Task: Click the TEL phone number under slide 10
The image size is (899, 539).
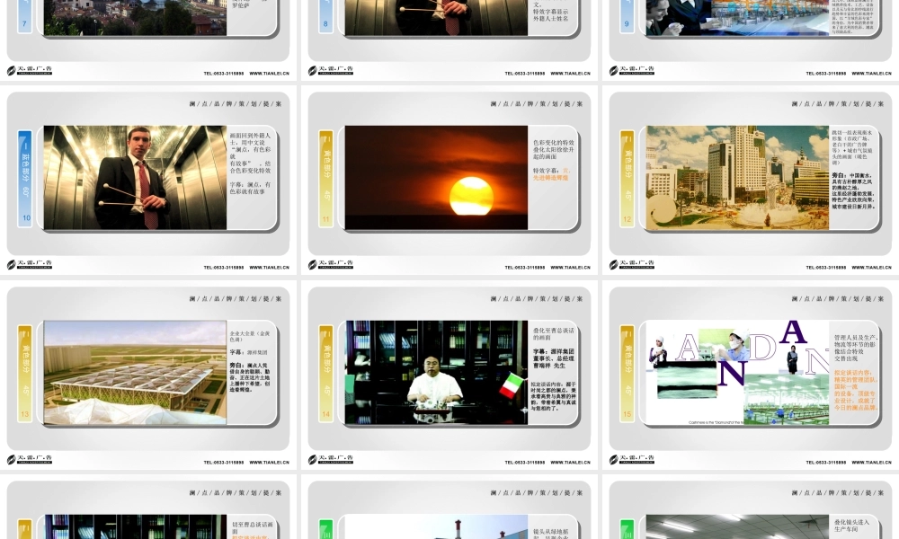Action: click(224, 268)
